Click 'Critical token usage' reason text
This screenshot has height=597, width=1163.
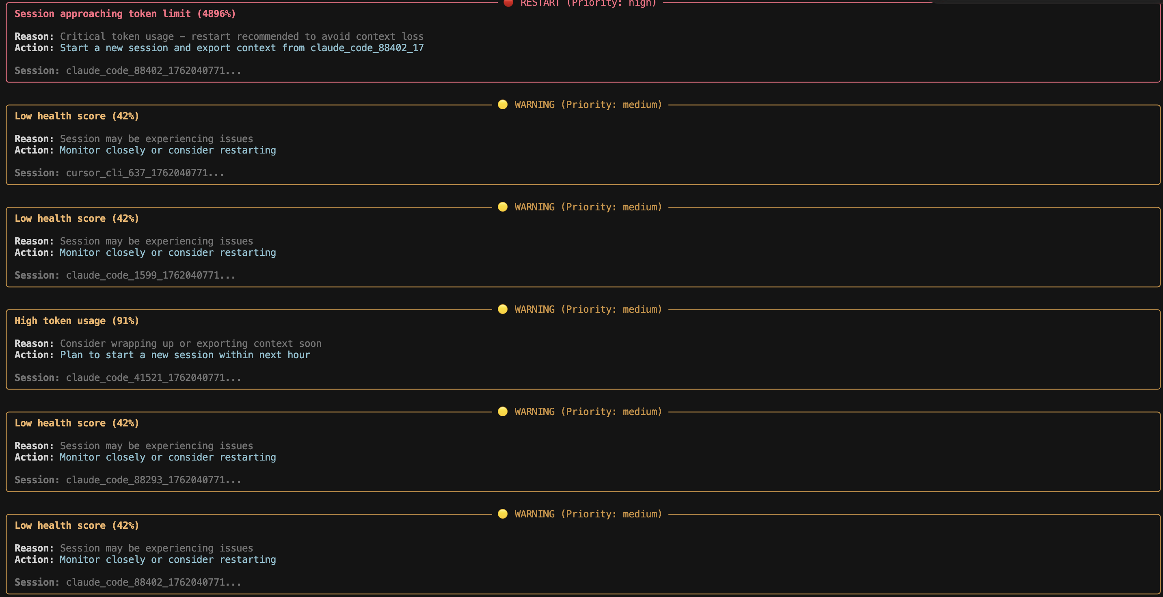(x=242, y=37)
